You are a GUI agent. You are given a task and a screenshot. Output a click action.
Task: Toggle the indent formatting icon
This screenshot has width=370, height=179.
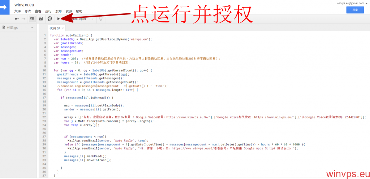coord(32,18)
